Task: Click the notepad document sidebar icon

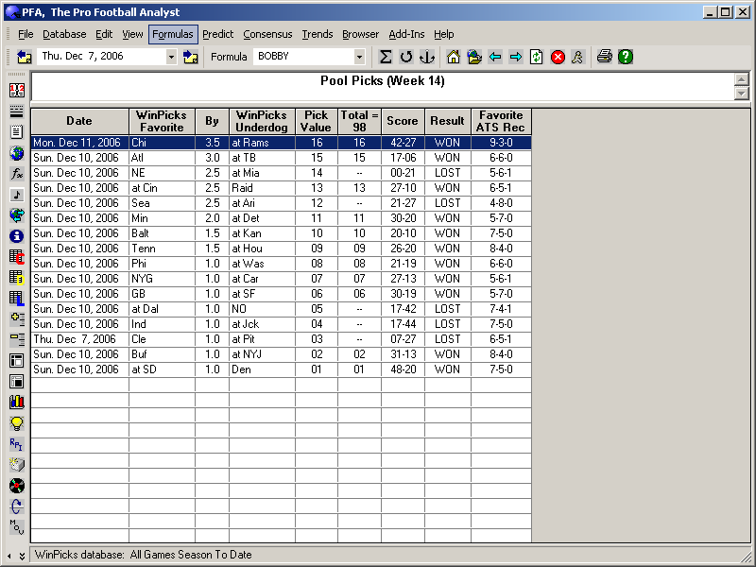Action: click(17, 131)
